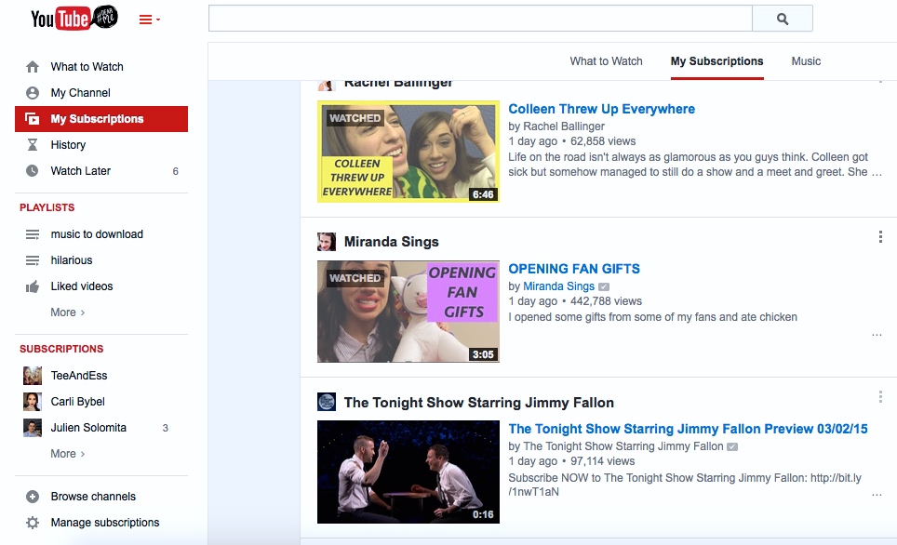Expand the Tonight Show Preview description ellipsis
This screenshot has height=545, width=897.
(x=877, y=495)
